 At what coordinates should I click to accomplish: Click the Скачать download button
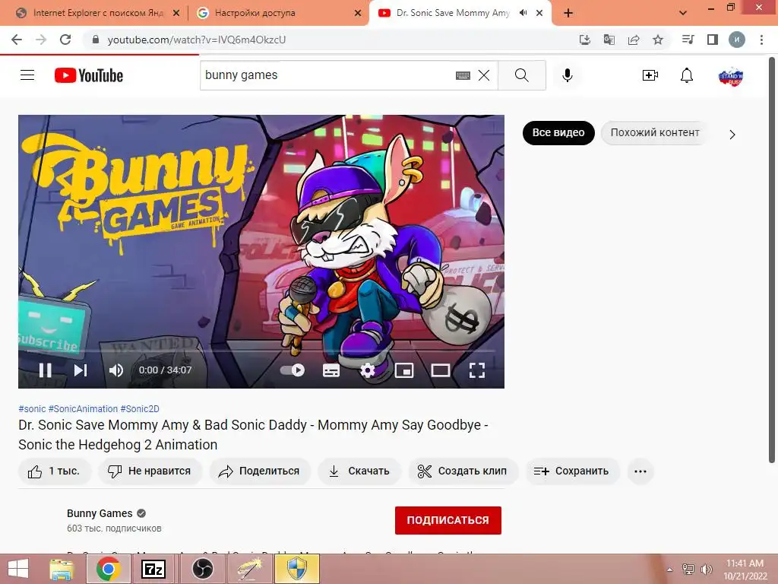[359, 471]
